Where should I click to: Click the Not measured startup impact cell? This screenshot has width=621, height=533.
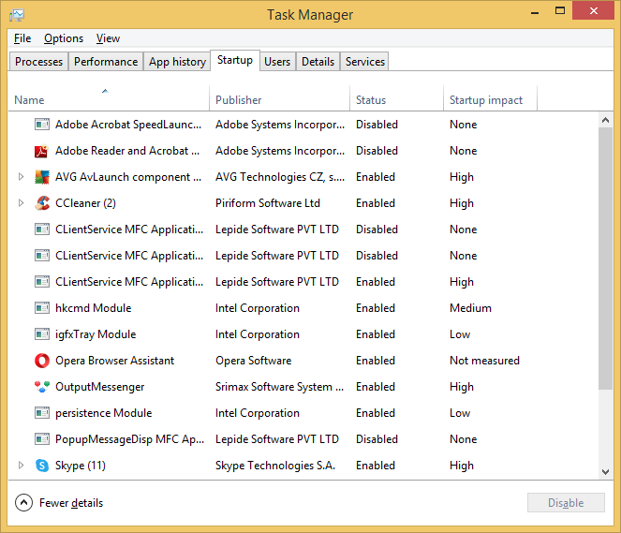tap(484, 361)
